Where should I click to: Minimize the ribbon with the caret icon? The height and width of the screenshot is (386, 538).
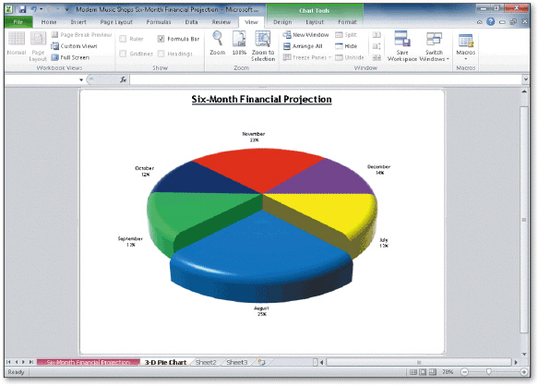[480, 22]
